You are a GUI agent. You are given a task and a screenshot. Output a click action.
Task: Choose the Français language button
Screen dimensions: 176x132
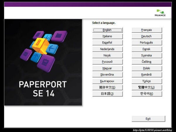(147, 30)
